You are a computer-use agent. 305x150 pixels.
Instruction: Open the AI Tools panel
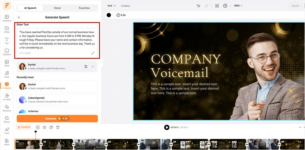(7, 131)
